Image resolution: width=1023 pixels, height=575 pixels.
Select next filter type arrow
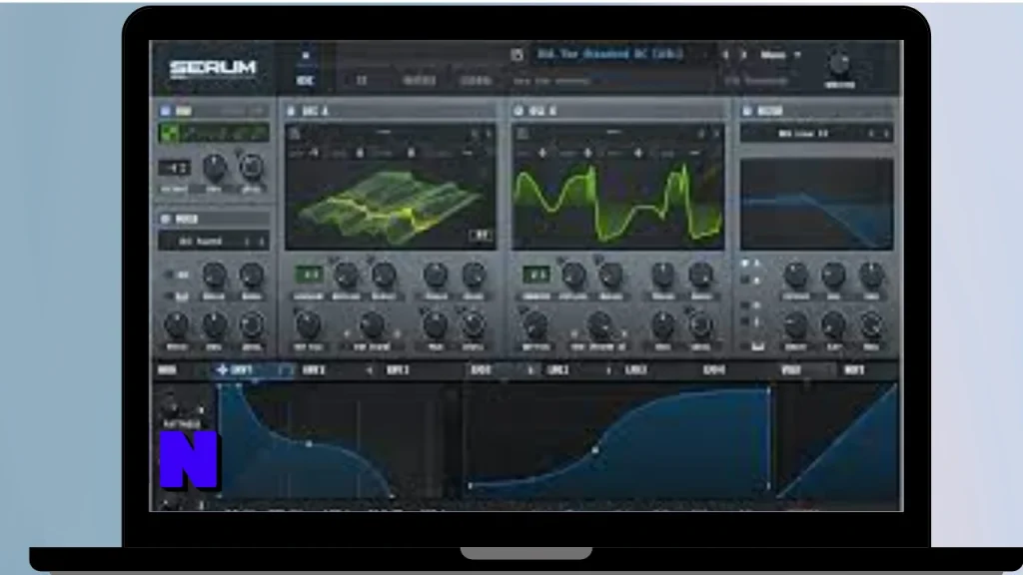point(886,134)
